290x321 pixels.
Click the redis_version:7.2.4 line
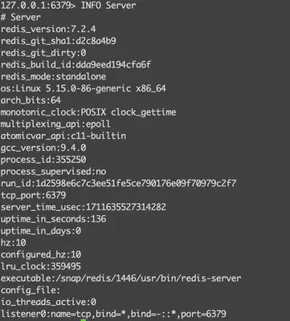tap(48, 29)
